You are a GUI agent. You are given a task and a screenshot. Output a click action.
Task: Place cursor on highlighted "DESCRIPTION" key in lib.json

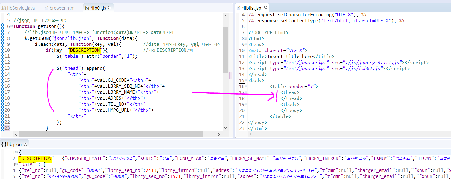35,158
